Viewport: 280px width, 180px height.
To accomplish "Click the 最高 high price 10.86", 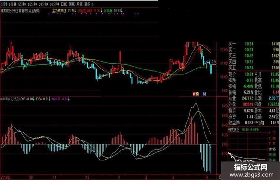I will (275, 80).
